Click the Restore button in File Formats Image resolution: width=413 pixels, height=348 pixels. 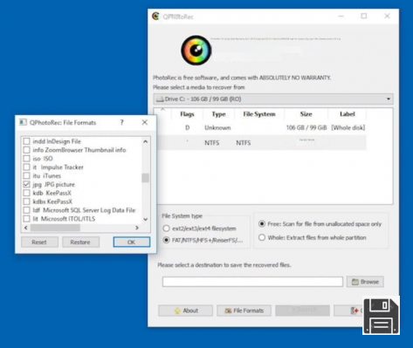click(x=80, y=242)
